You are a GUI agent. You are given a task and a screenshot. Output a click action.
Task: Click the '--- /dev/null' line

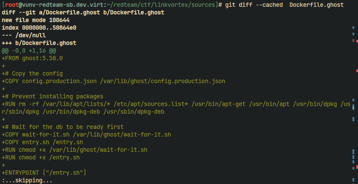(24, 35)
